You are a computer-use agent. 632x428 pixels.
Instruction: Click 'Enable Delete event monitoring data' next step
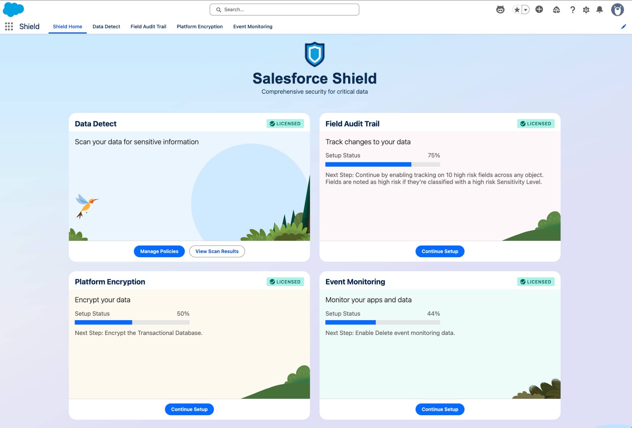(x=390, y=333)
